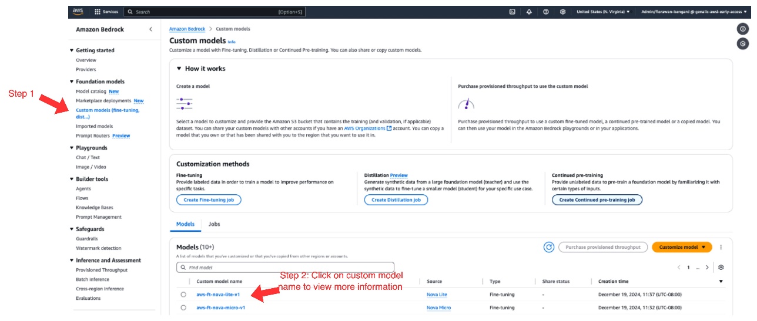The width and height of the screenshot is (757, 321).
Task: Open the aws-ft-nova-micro-v1 model link
Action: (220, 308)
